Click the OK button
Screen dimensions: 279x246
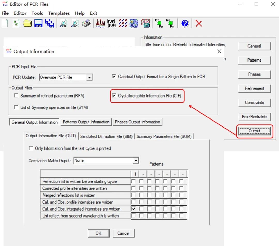98,233
